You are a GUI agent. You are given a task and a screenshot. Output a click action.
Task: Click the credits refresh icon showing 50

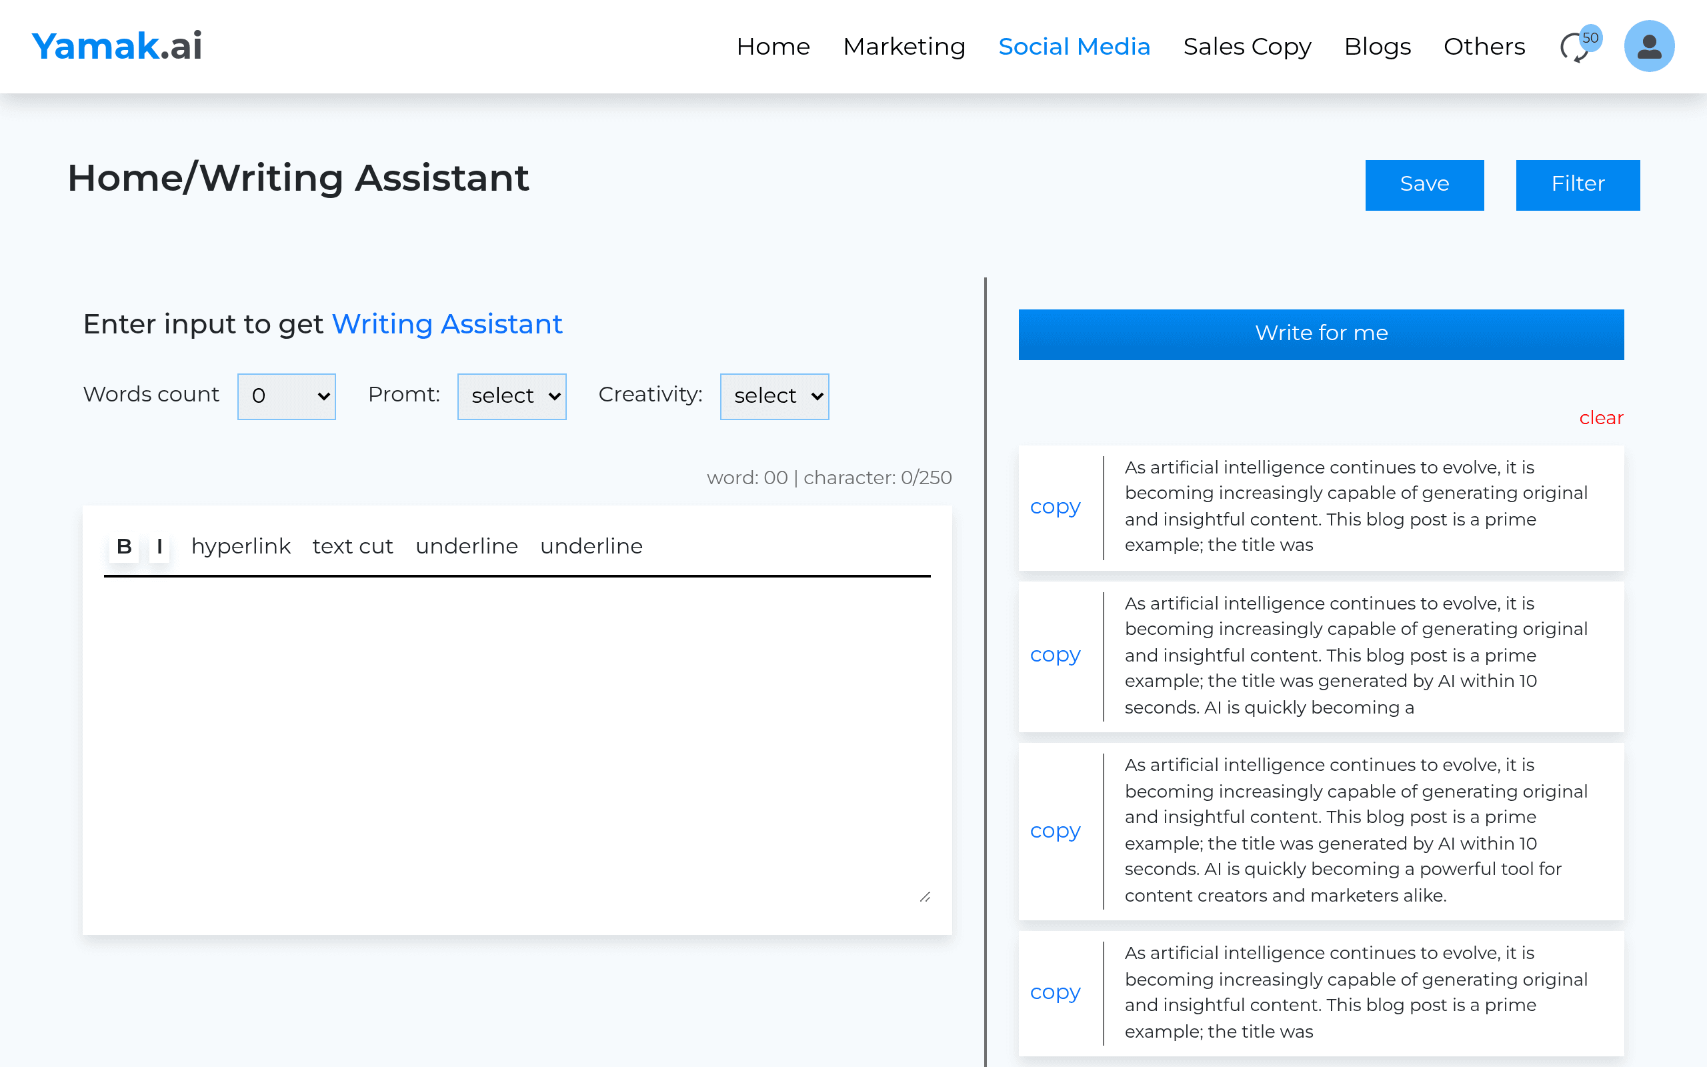(x=1580, y=46)
